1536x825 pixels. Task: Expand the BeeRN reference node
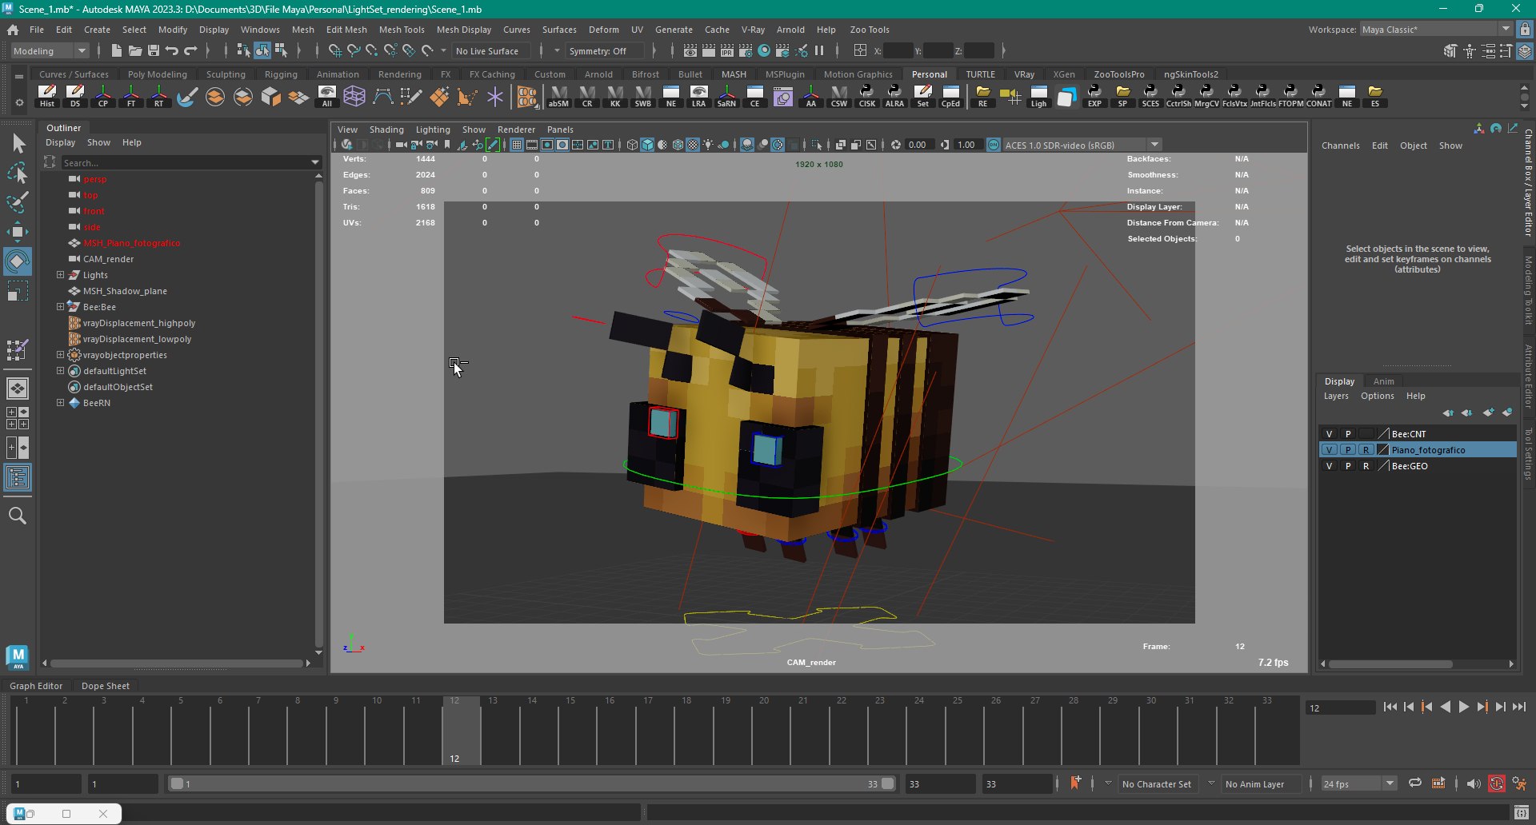click(60, 403)
